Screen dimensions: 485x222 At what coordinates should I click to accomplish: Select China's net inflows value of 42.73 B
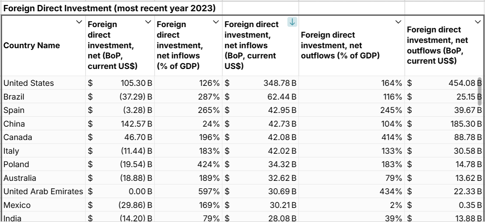pyautogui.click(x=260, y=124)
